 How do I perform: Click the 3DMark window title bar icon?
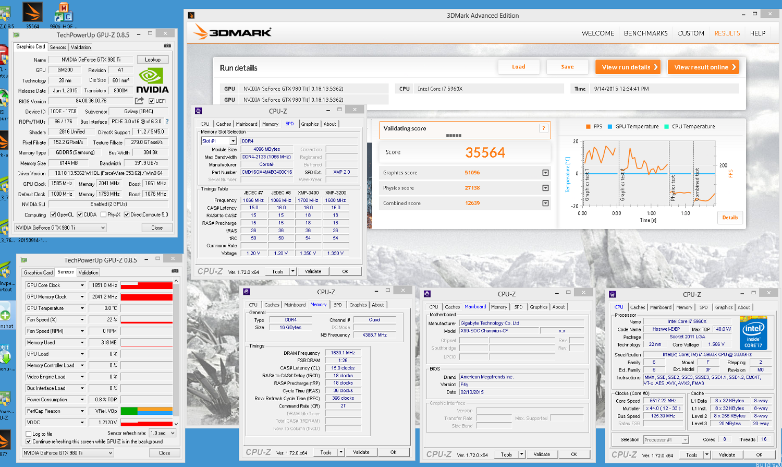tap(191, 15)
